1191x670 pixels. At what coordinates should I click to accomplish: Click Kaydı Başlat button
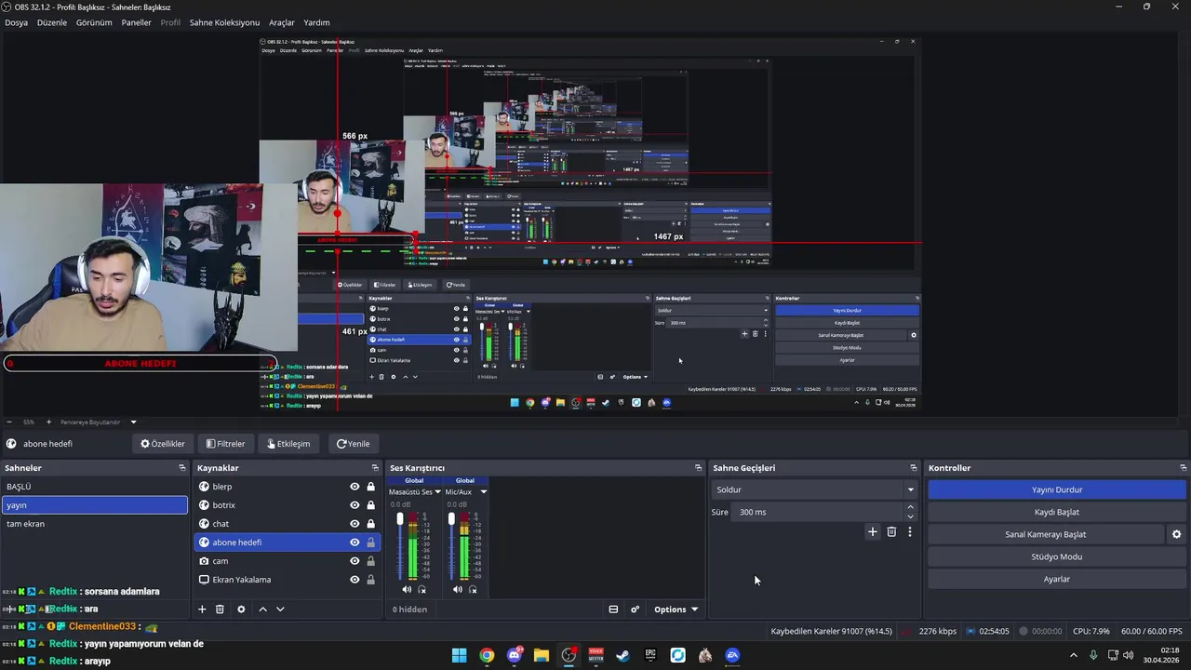point(1057,512)
